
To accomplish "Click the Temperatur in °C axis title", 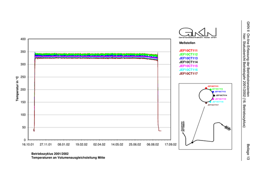I will point(17,89).
